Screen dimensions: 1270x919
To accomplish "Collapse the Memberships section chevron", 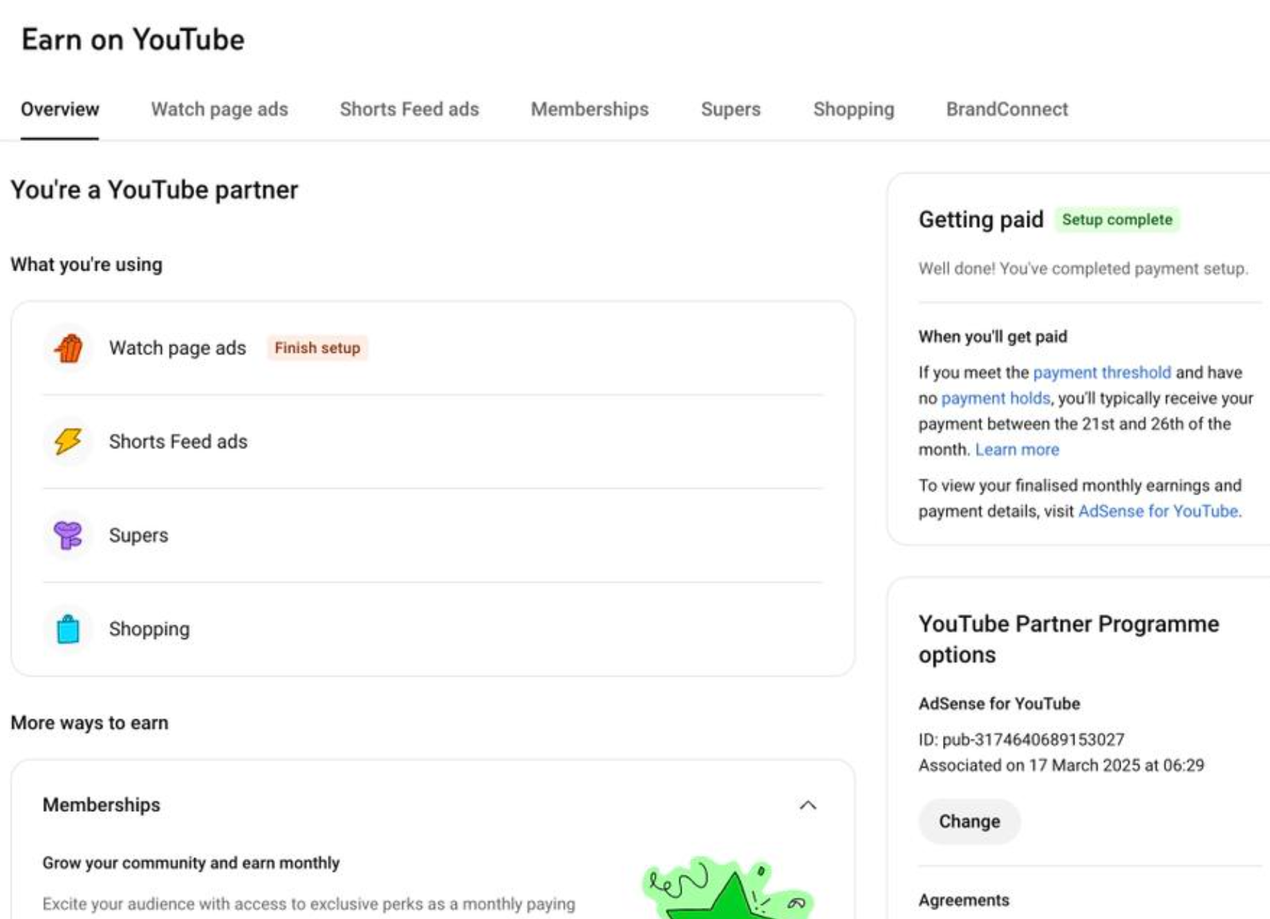I will pyautogui.click(x=807, y=805).
